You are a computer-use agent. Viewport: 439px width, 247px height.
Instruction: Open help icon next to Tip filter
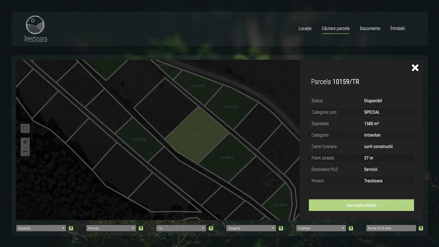tap(211, 228)
